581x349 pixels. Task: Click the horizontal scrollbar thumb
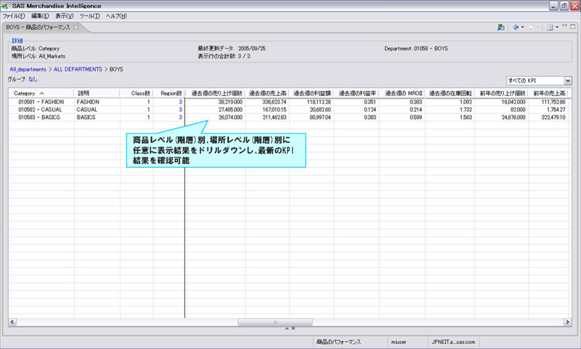[275, 322]
